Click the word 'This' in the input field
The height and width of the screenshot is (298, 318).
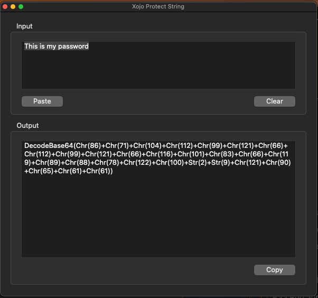[31, 46]
